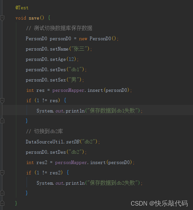This screenshot has width=193, height=210.
Task: Click DataSourceUtil class reference
Action: point(45,142)
